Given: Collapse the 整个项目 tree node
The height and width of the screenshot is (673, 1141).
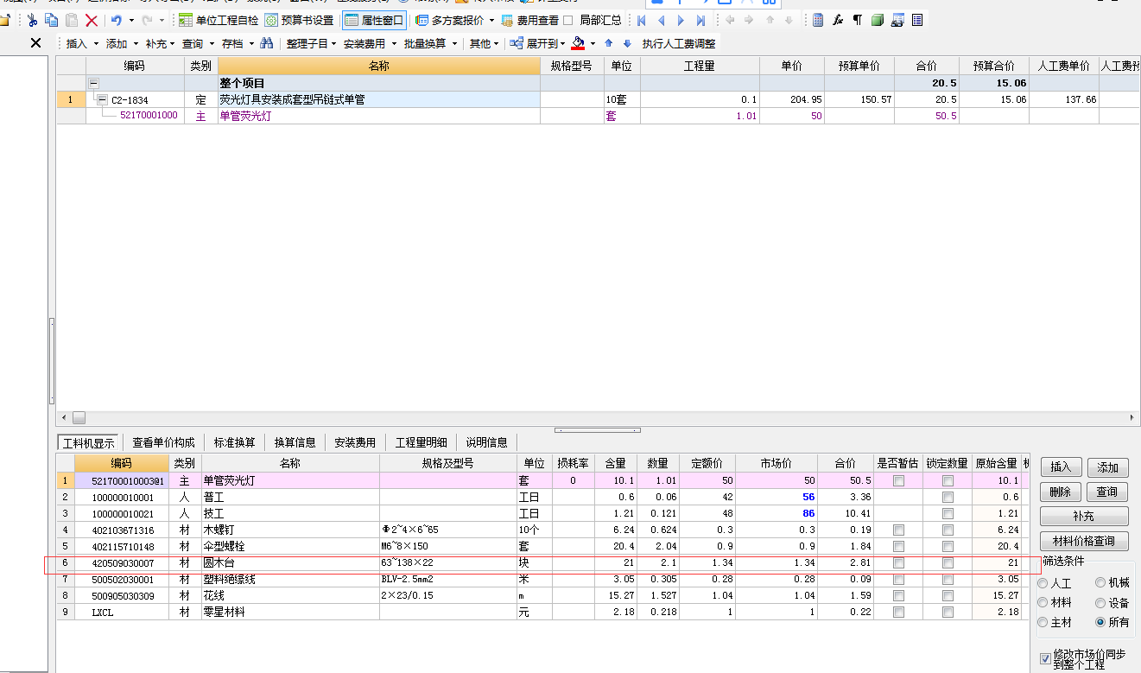Looking at the screenshot, I should (x=93, y=84).
